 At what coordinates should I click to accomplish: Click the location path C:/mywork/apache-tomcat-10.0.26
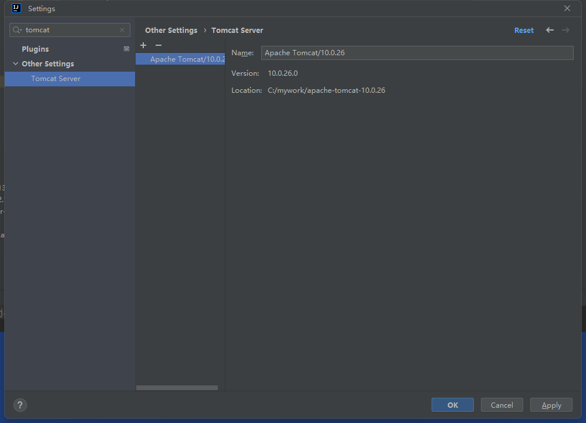(x=326, y=90)
